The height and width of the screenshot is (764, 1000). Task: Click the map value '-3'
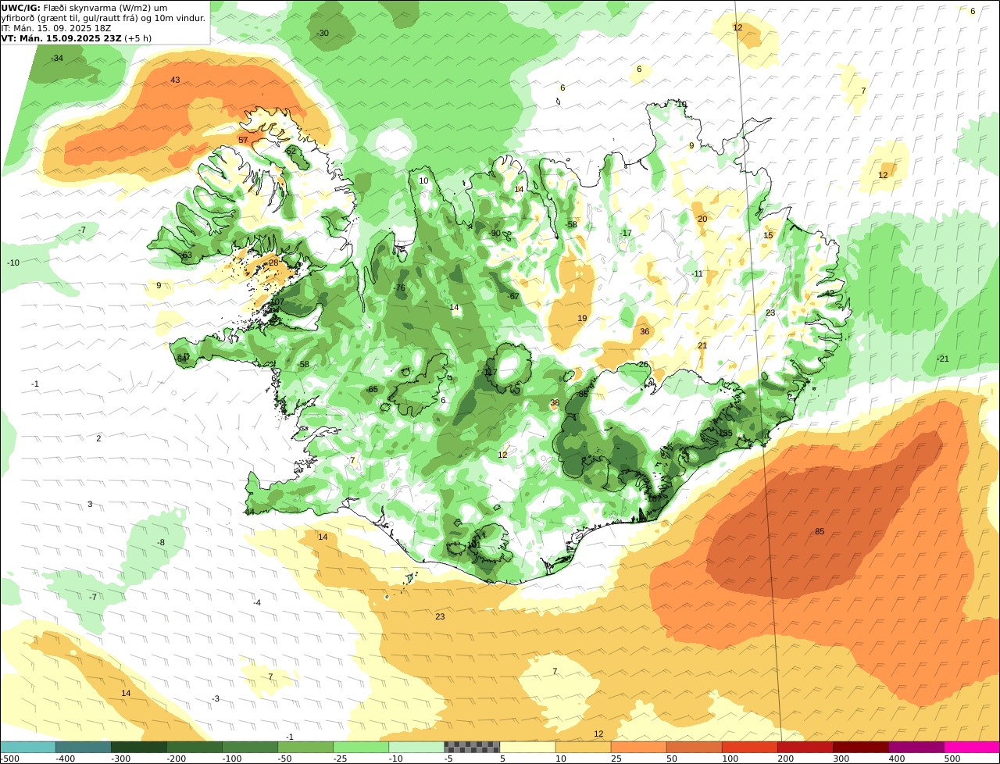(x=216, y=698)
